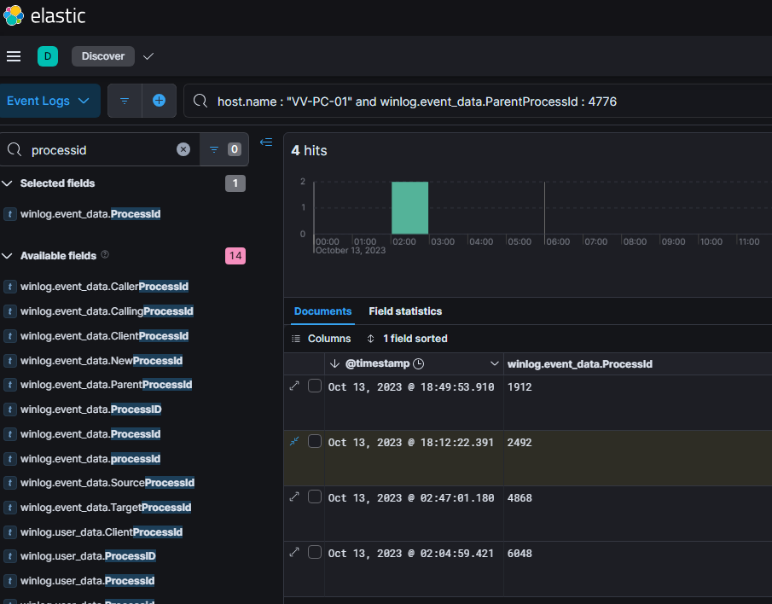Collapse the Available fields section
This screenshot has height=604, width=772.
click(8, 256)
